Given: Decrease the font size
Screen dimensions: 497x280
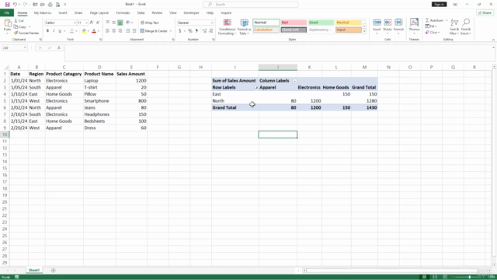Looking at the screenshot, I should 98,23.
